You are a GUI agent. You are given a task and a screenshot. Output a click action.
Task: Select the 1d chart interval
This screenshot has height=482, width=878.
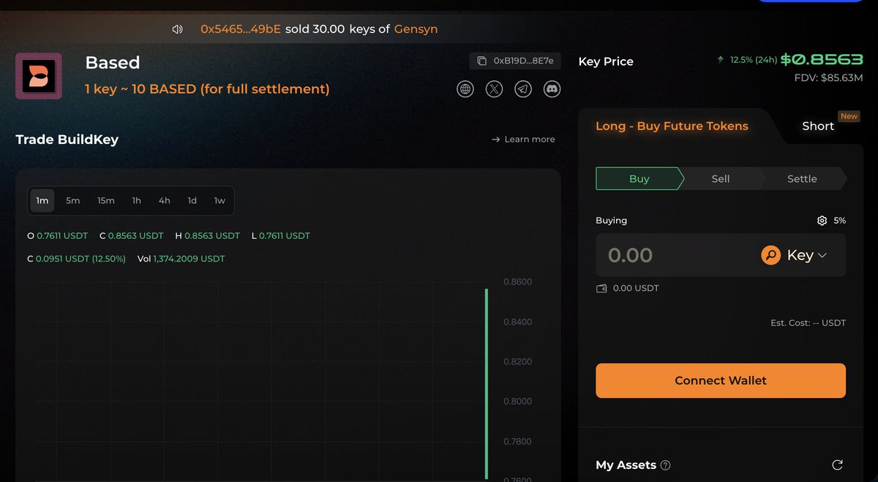pos(192,200)
